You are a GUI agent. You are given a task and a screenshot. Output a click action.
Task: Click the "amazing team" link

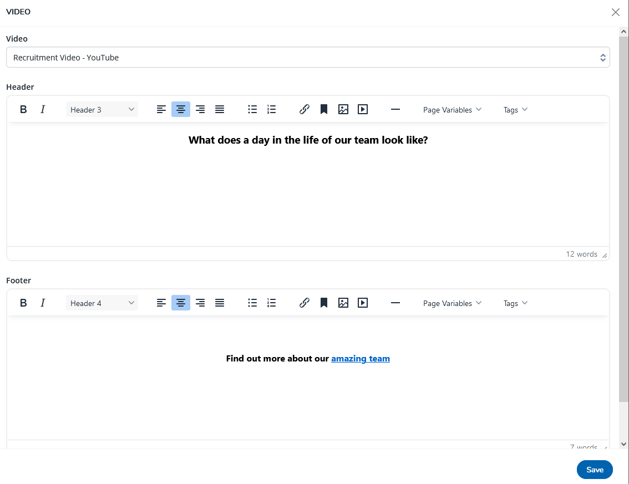point(361,359)
